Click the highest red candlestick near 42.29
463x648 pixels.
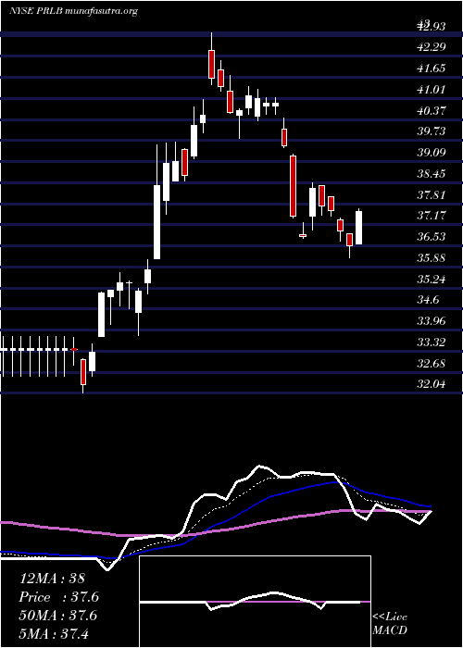[211, 64]
